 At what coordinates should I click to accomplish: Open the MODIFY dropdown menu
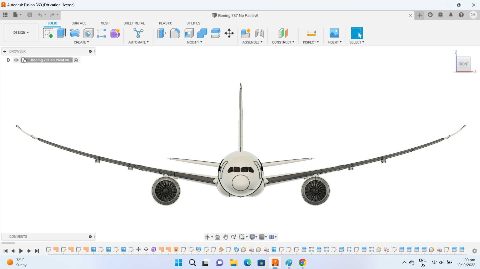click(x=195, y=42)
